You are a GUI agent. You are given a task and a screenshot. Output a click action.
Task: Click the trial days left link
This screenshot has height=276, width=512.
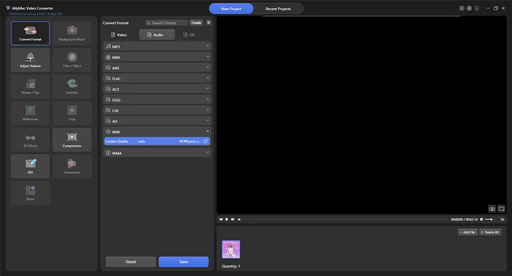pyautogui.click(x=36, y=14)
